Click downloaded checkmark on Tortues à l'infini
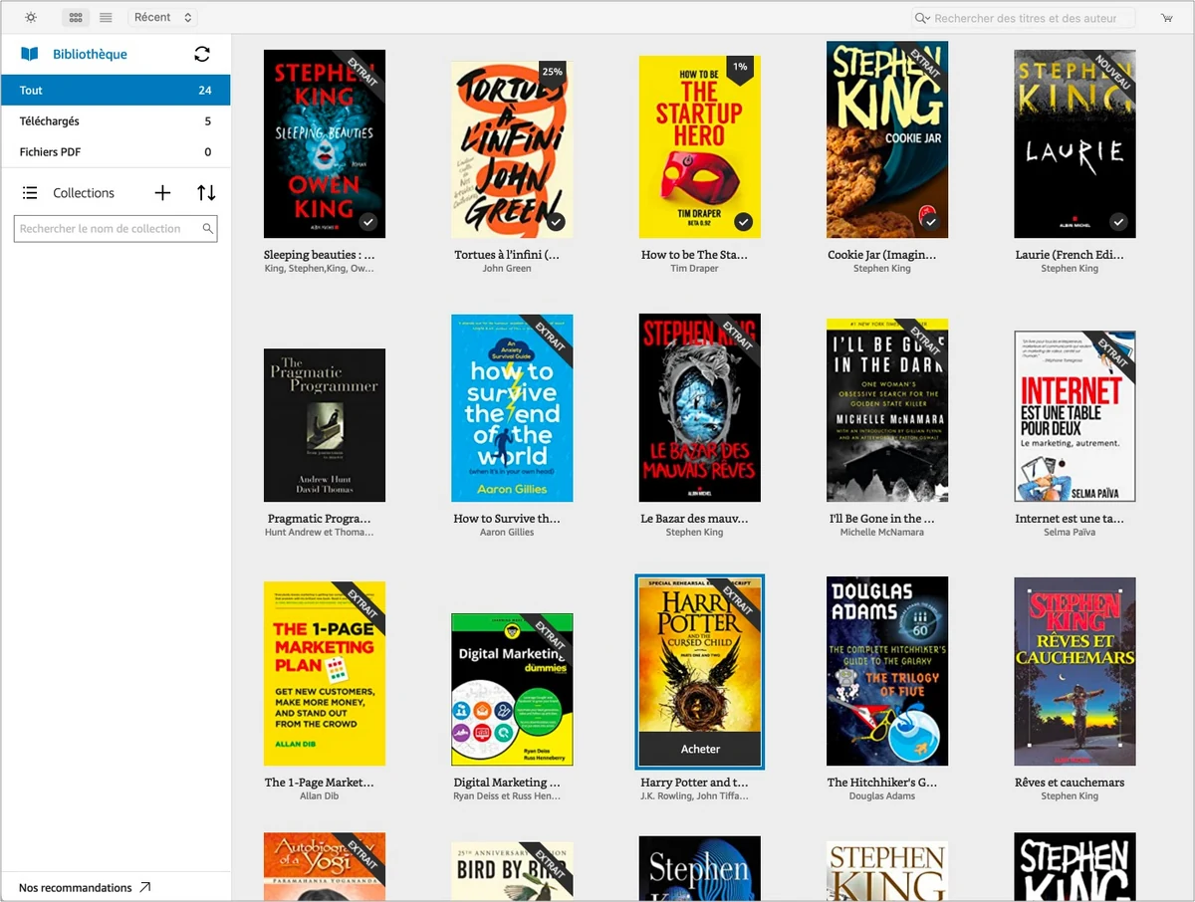 (556, 222)
